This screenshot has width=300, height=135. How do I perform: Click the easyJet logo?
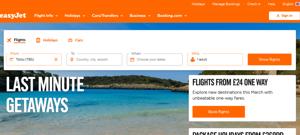click(x=13, y=16)
